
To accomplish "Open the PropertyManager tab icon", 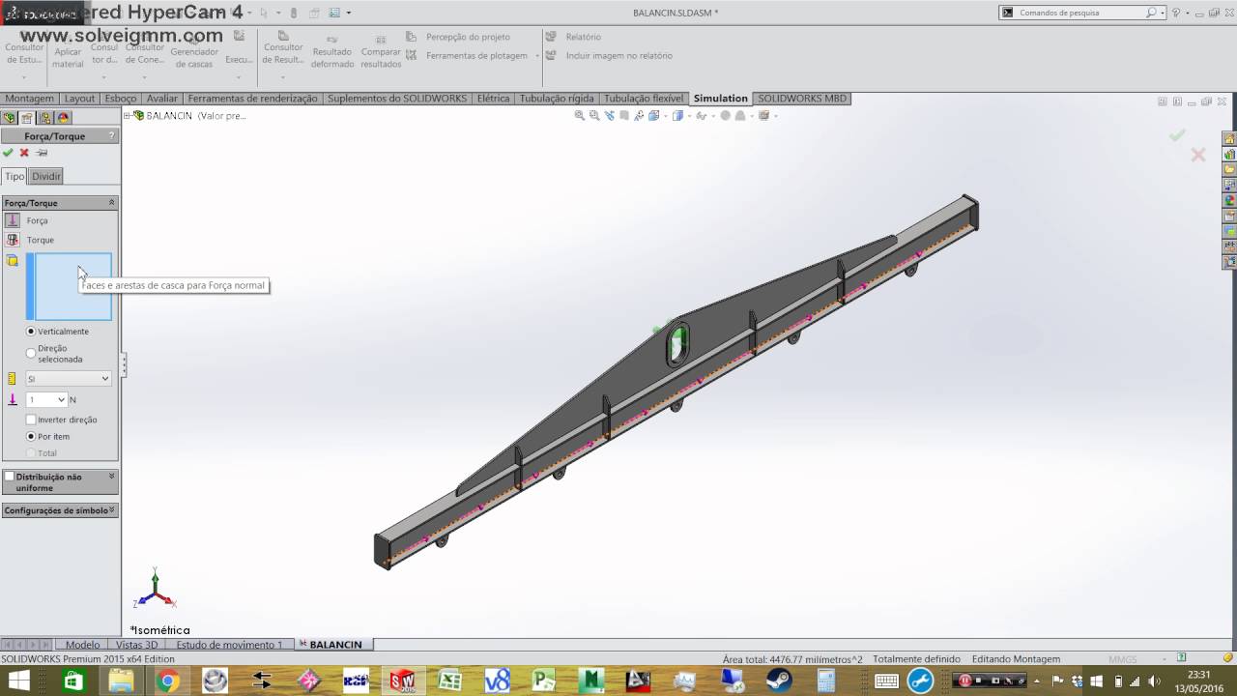I will tap(27, 118).
